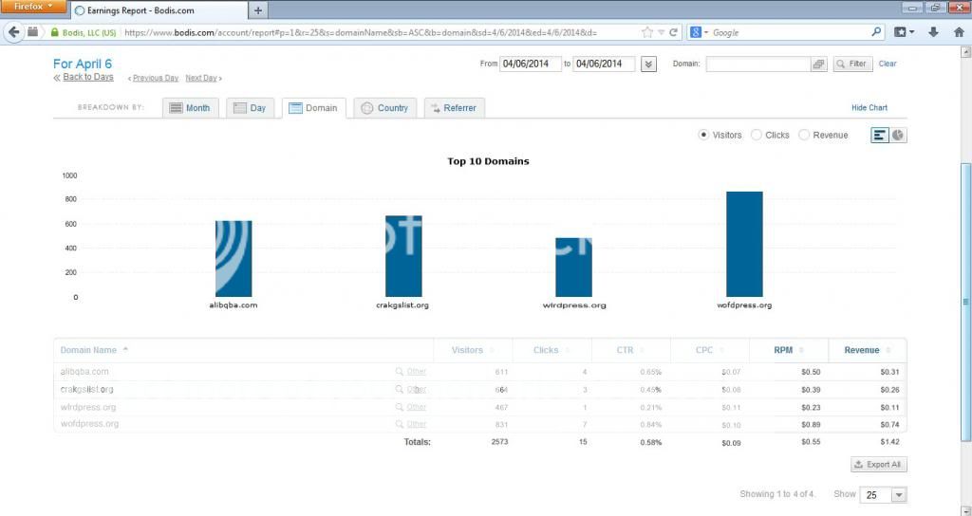The width and height of the screenshot is (972, 516).
Task: Select the Visitors radio button
Action: 703,135
